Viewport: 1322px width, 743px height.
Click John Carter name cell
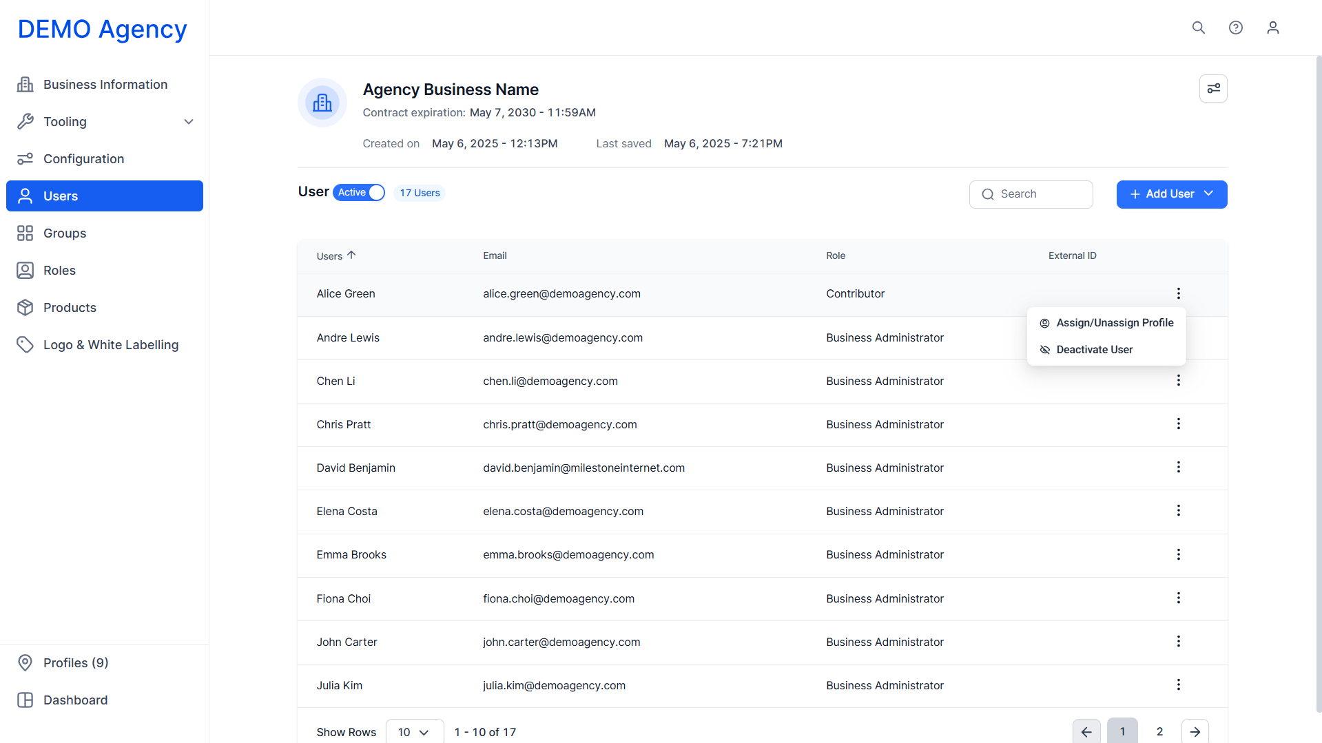coord(347,642)
